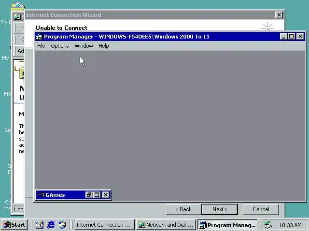Launch Outlook Express from quick launch
Viewport: 309px width, 231px height.
(x=62, y=225)
